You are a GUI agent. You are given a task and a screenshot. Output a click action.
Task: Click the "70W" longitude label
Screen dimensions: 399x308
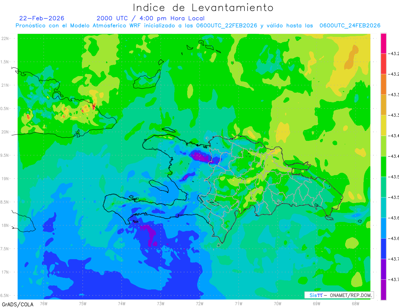(x=278, y=303)
